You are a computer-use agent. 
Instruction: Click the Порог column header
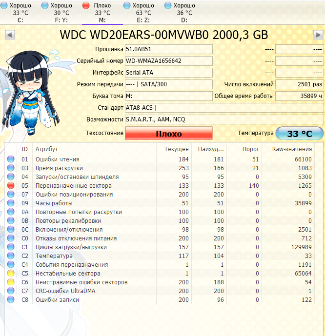coord(244,149)
